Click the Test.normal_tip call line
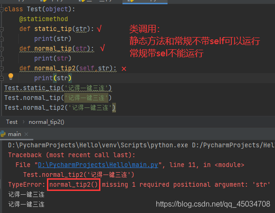The image size is (275, 213). (58, 98)
